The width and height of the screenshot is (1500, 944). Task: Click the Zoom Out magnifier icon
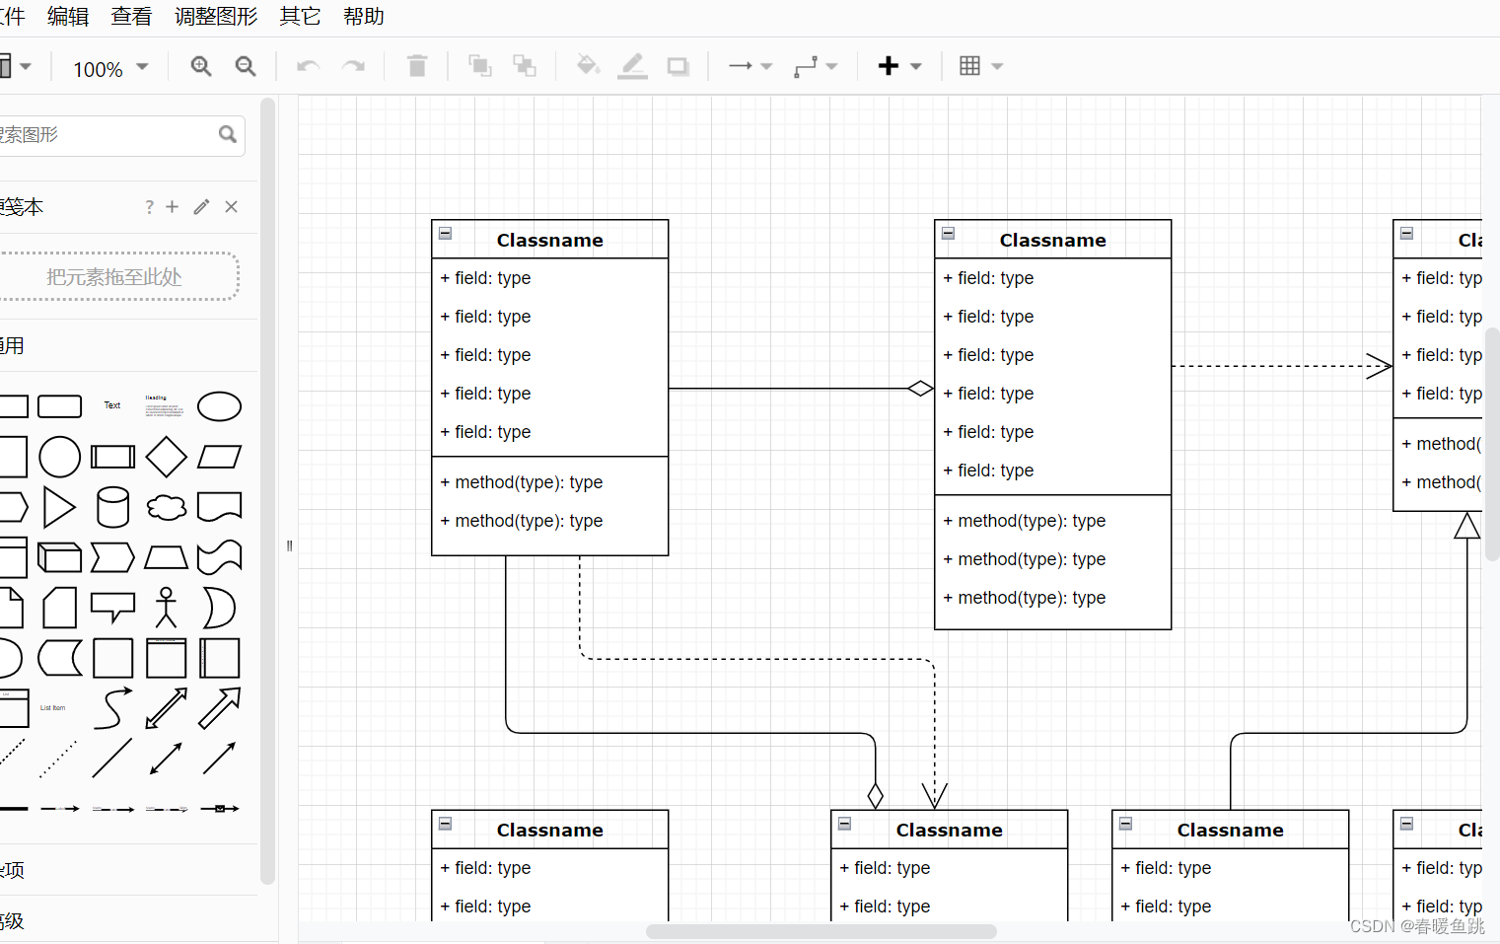click(246, 66)
